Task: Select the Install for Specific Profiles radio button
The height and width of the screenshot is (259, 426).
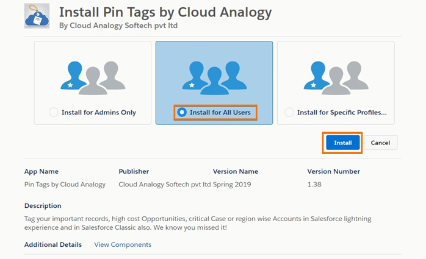Action: (x=289, y=112)
